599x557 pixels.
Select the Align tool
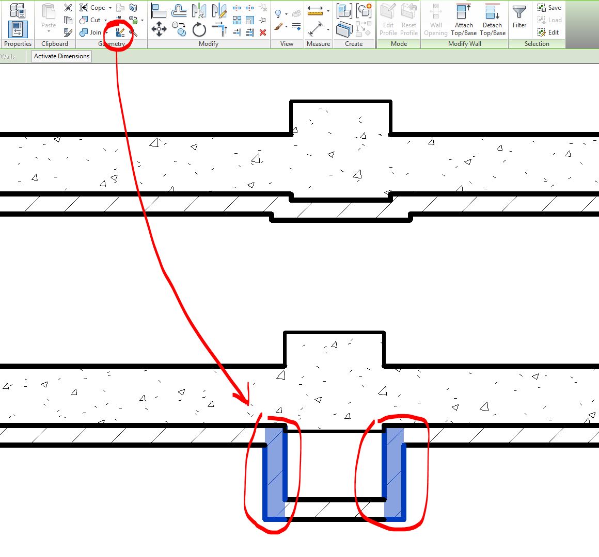(x=159, y=11)
